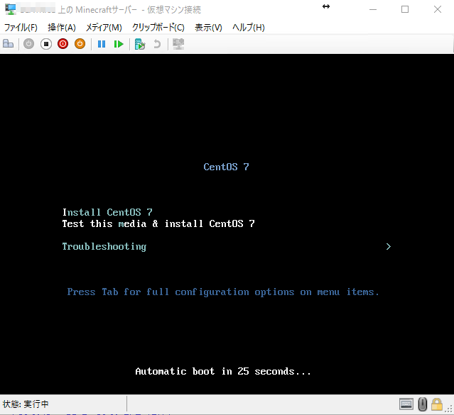Click the mouse status bar icon
Screen dimensions: 454x415
423,404
